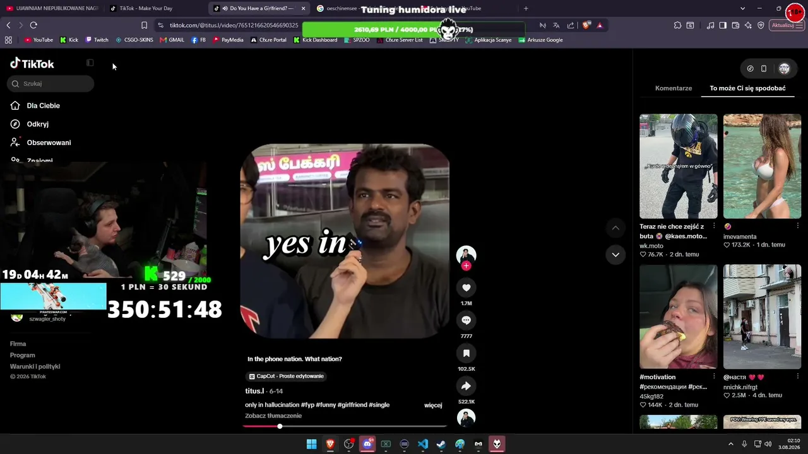Close the Do You Have a Girlfriend tab
This screenshot has height=454, width=808.
tap(304, 8)
